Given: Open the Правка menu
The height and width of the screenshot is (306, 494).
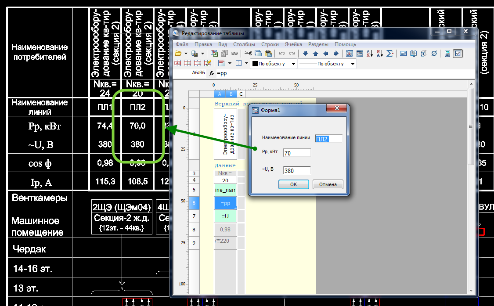Looking at the screenshot, I should pos(203,44).
